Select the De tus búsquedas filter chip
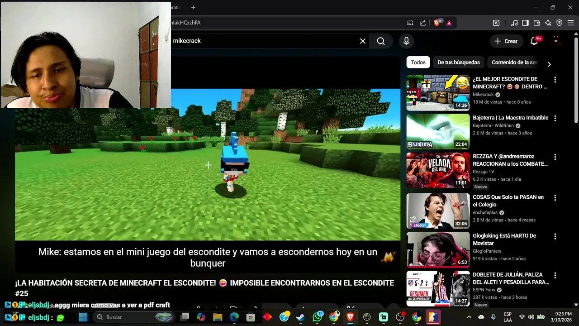Viewport: 579px width, 326px height. point(458,62)
